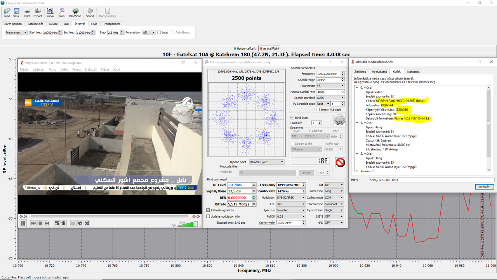
Task: Mute VLC using speaker icon
Action: tap(174, 225)
